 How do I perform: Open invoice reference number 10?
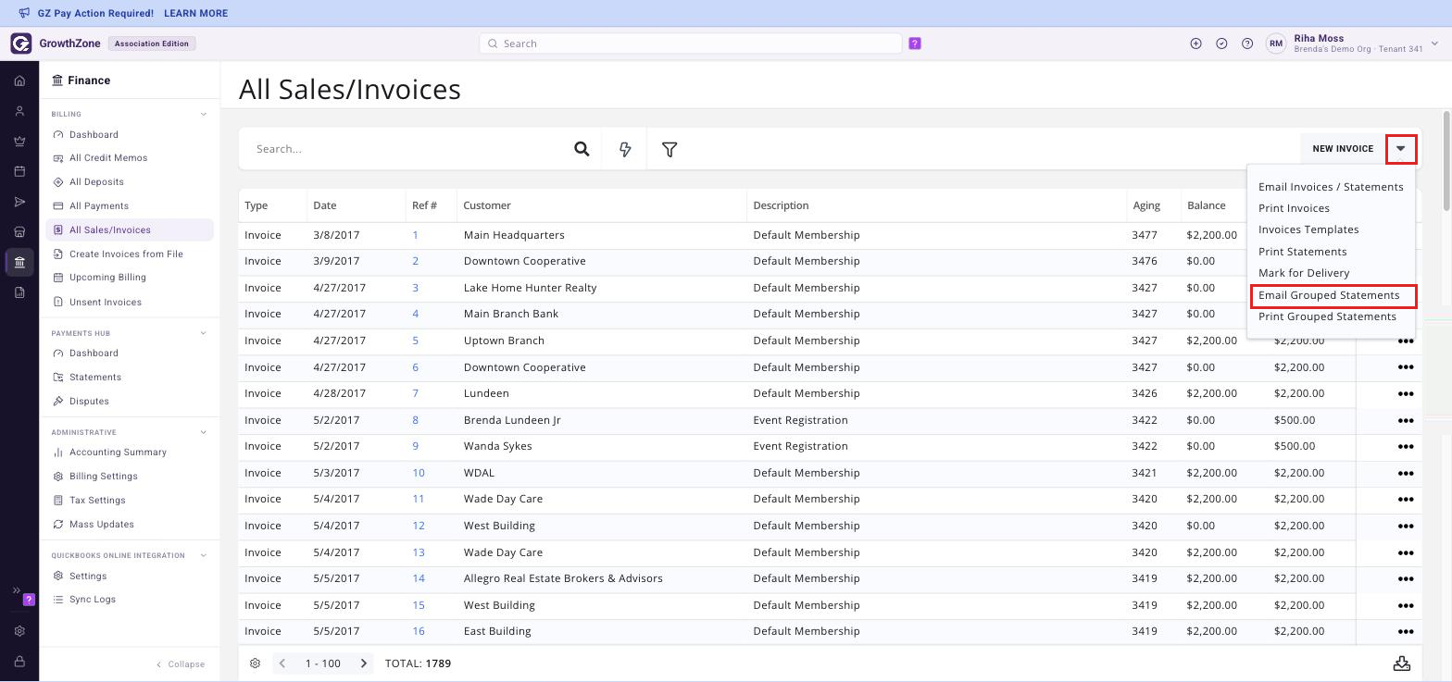pos(419,473)
